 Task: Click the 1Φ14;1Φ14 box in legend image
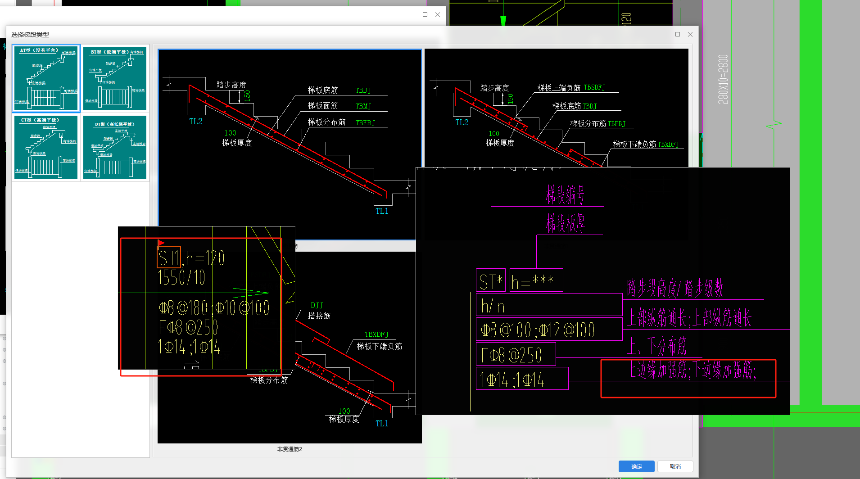click(522, 379)
